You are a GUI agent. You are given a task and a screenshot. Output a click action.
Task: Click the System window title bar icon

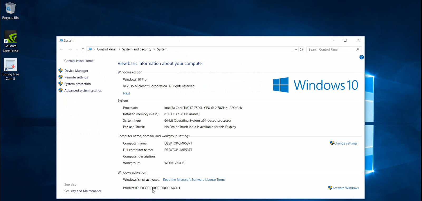(61, 40)
